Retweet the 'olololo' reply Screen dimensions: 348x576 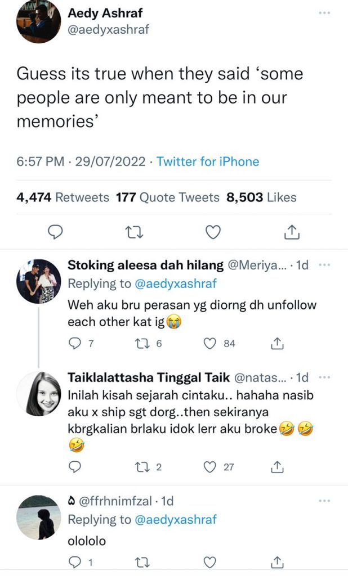coord(142,562)
